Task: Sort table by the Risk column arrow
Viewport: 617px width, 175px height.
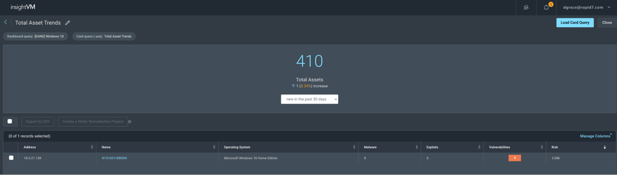Action: (604, 147)
